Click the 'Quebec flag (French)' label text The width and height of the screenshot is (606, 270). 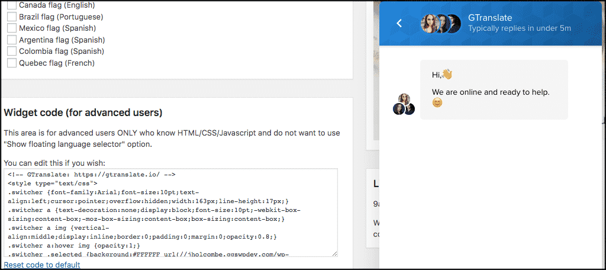tap(57, 63)
